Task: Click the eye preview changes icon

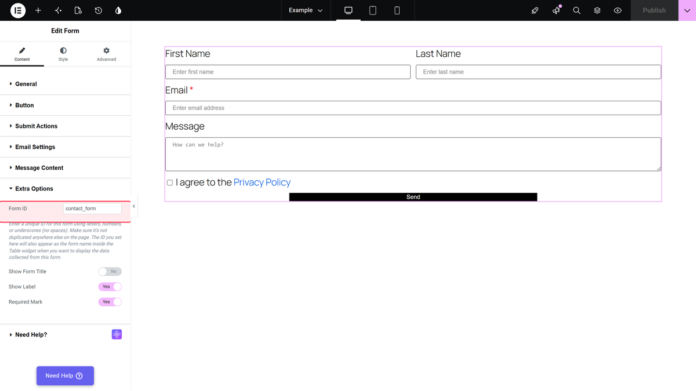Action: pos(618,10)
